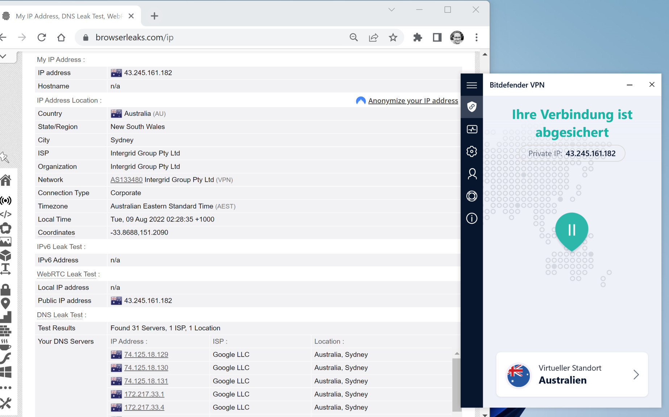
Task: Click the Public IP address value row
Action: pos(248,301)
